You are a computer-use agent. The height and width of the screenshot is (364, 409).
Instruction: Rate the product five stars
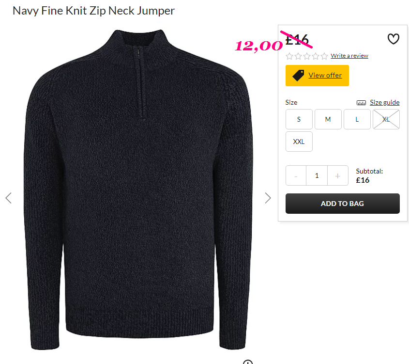(x=324, y=56)
